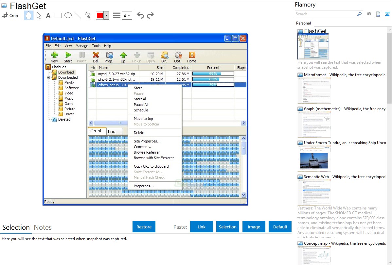Switch to the Notes tab
Viewport: 392px width, 265px height.
tap(43, 227)
